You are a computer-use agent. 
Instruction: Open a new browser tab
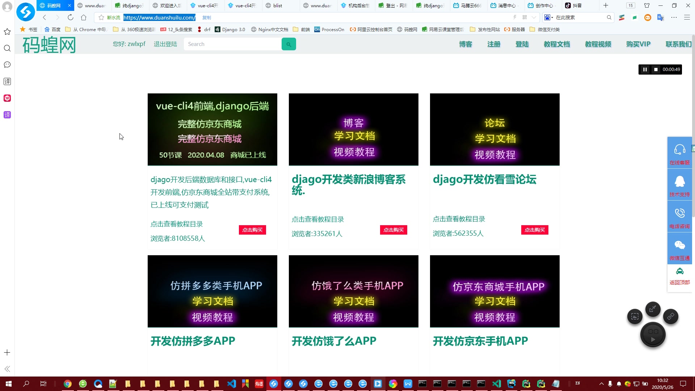[x=606, y=5]
